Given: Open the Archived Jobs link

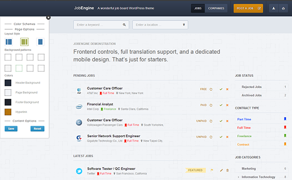Looking at the screenshot, I should tap(252, 95).
